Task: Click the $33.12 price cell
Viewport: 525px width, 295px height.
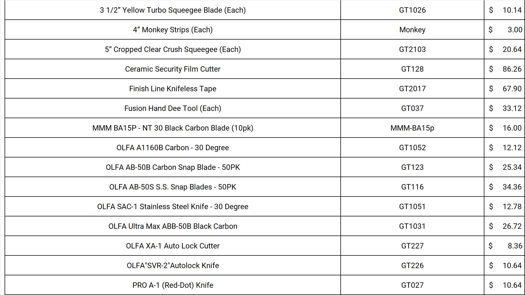Action: tap(504, 108)
